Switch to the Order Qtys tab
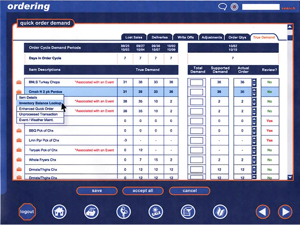Image resolution: width=300 pixels, height=225 pixels. coord(237,37)
